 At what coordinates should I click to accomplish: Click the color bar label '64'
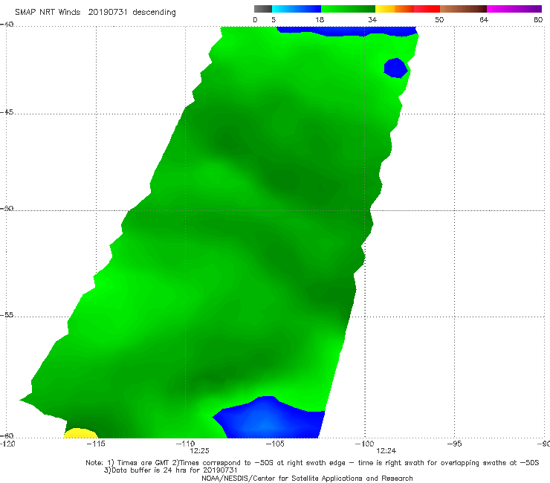(x=484, y=20)
